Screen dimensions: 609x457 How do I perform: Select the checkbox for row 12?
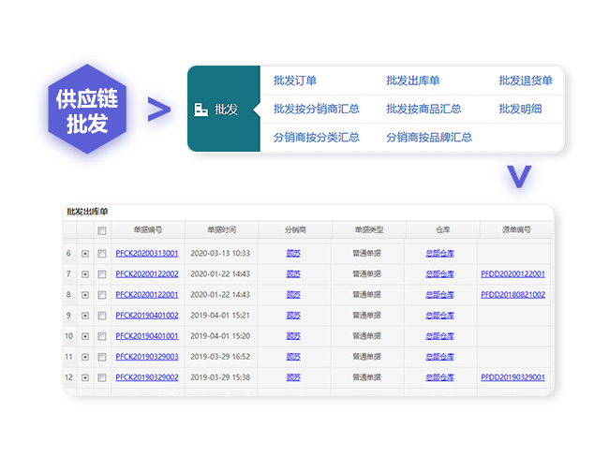(102, 377)
